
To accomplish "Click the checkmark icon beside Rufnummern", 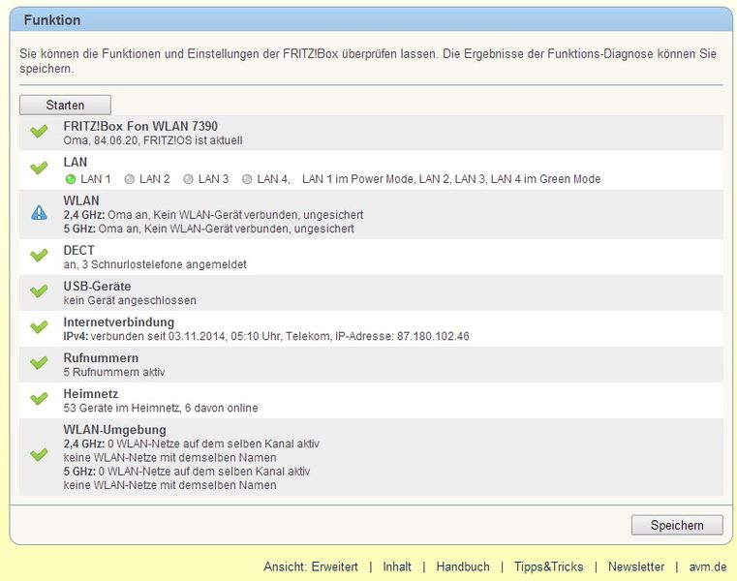I will pos(39,363).
